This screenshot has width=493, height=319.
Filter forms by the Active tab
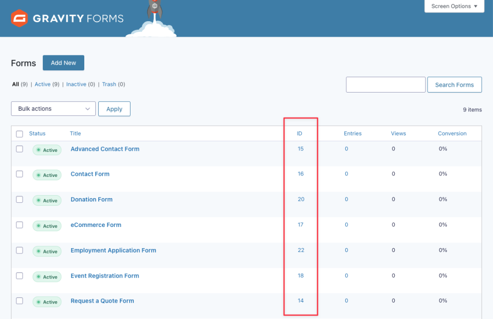point(42,84)
